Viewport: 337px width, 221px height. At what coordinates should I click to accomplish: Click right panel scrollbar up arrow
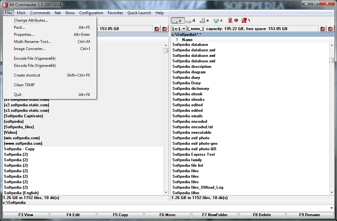332,45
